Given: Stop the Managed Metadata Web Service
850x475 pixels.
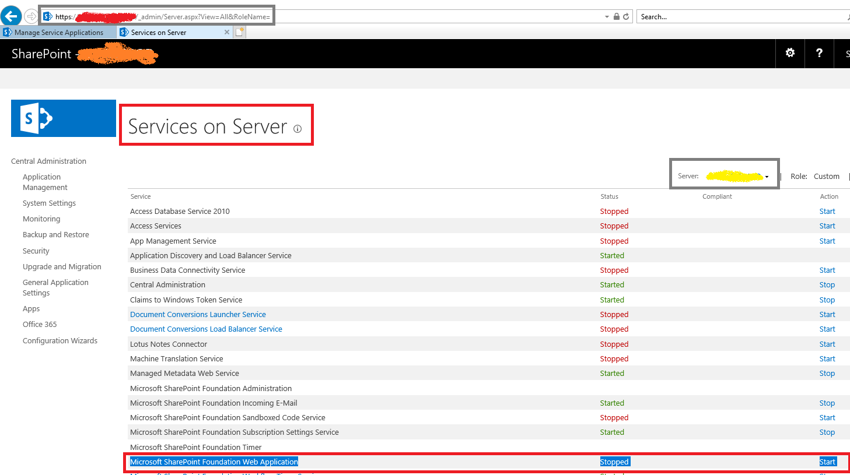Looking at the screenshot, I should [827, 373].
